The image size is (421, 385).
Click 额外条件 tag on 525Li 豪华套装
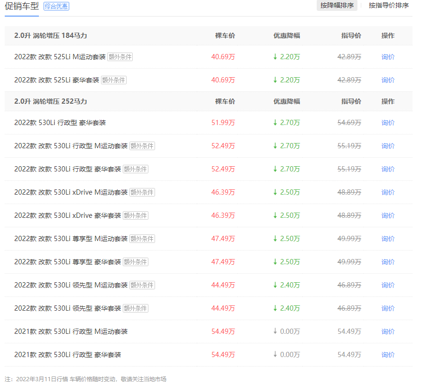coord(114,80)
